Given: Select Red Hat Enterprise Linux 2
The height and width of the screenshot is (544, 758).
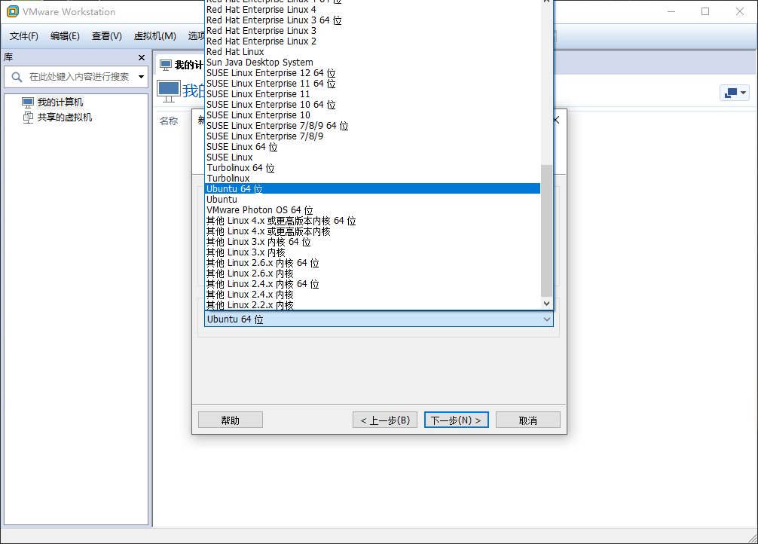Looking at the screenshot, I should click(373, 41).
